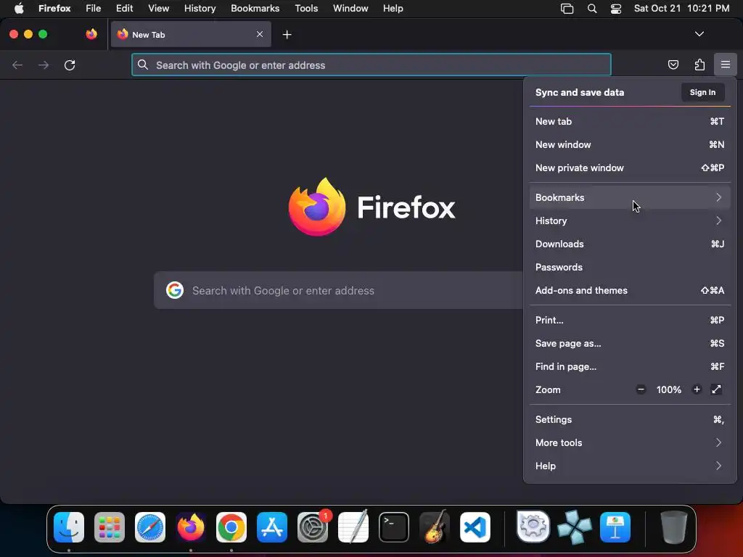
Task: Reset zoom by clicking 100%
Action: coord(668,389)
